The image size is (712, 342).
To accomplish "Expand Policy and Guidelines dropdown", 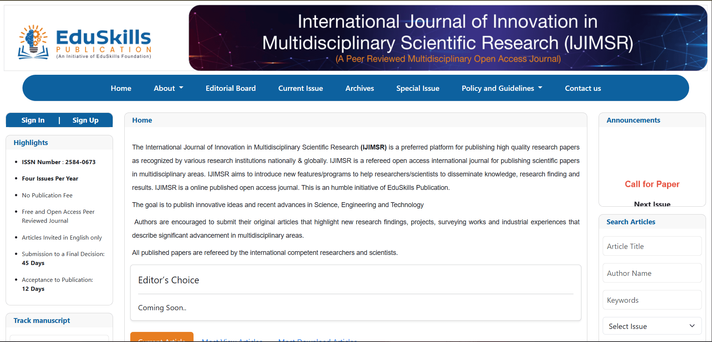I will [x=502, y=88].
